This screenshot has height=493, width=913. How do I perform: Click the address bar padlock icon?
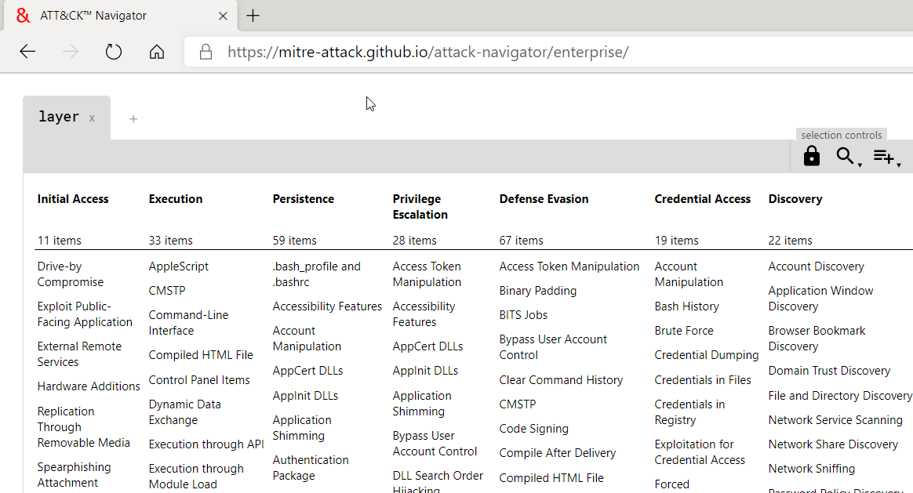[x=206, y=52]
